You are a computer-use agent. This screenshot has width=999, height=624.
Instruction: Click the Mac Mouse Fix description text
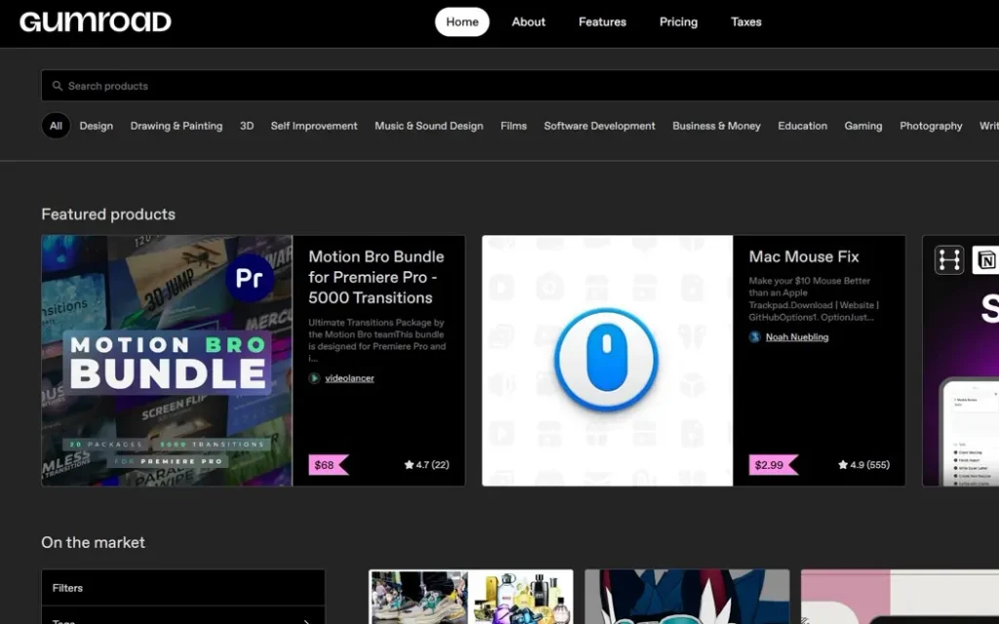[813, 298]
